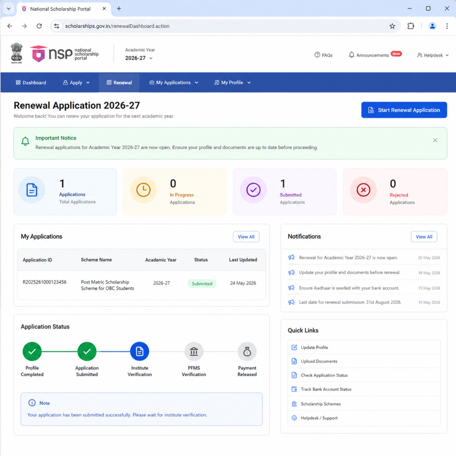Click the Profile Completed step icon

[x=32, y=351]
